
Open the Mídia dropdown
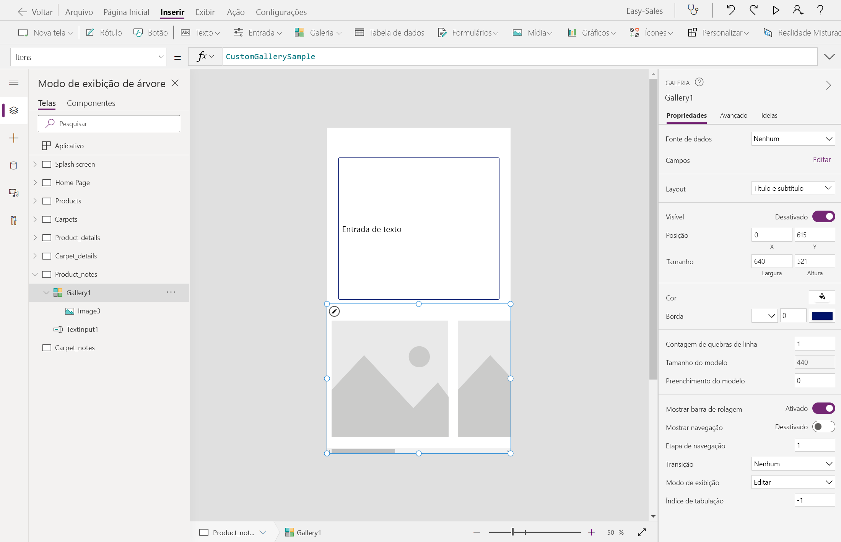[533, 32]
